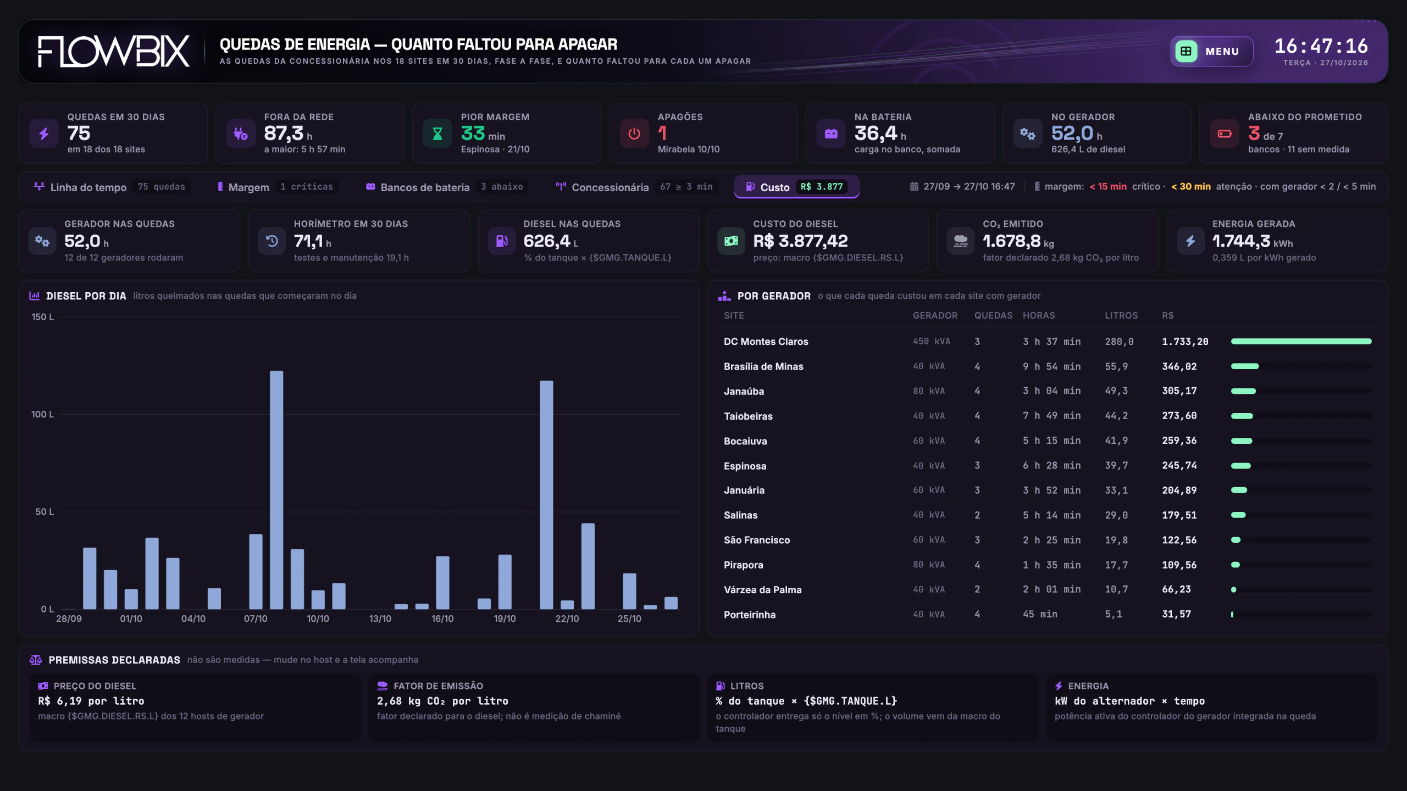
Task: Click the fuel pump icon in Diesel nas quedas
Action: [x=502, y=241]
